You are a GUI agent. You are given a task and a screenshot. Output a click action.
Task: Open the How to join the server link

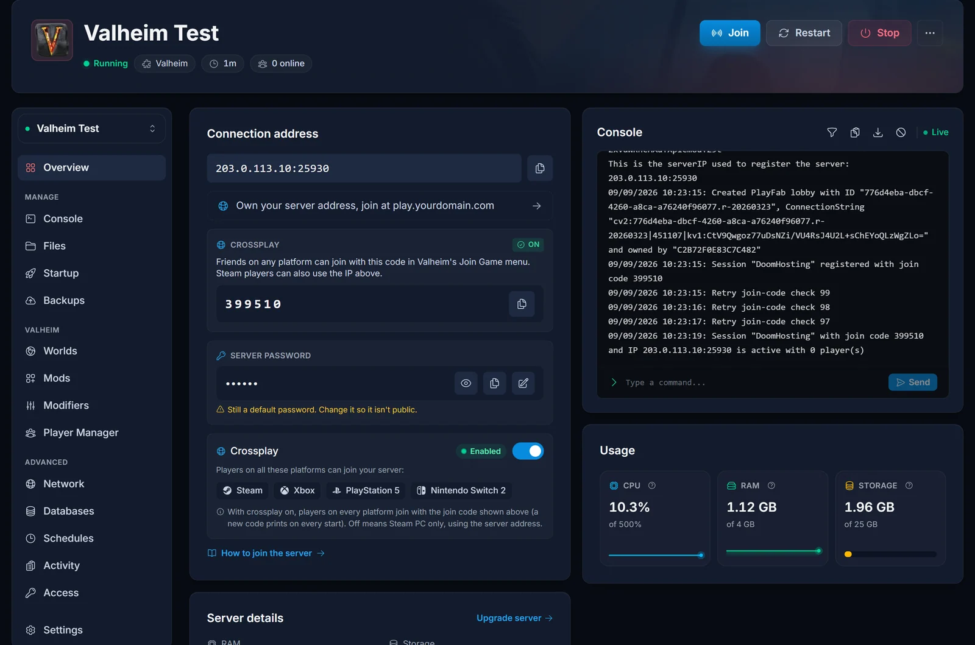click(x=266, y=553)
